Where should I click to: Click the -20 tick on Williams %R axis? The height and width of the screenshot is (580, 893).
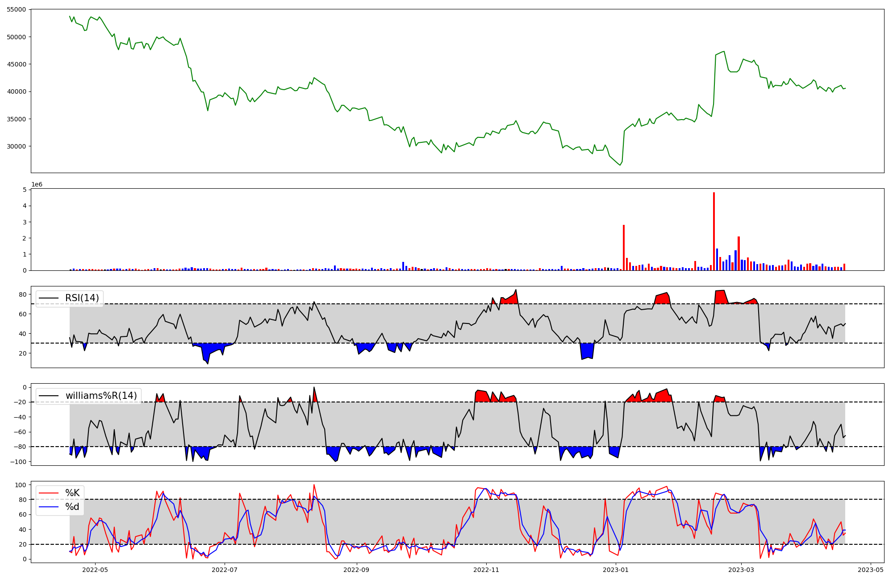[20, 402]
